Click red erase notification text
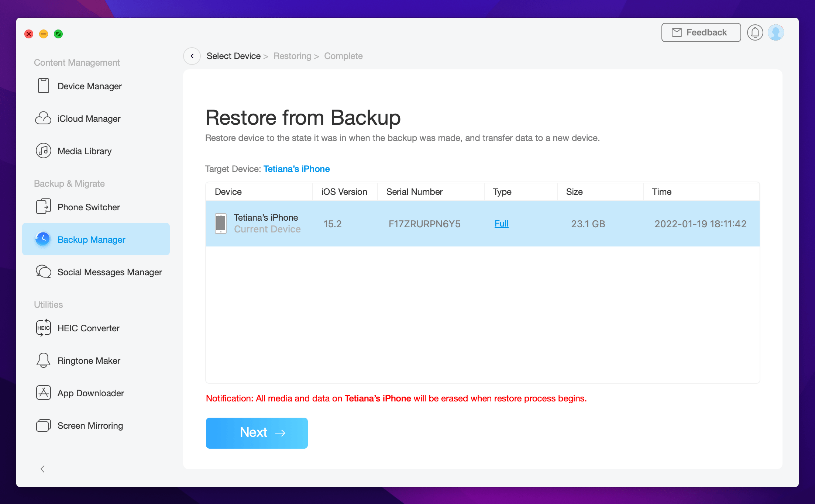 [x=396, y=398]
